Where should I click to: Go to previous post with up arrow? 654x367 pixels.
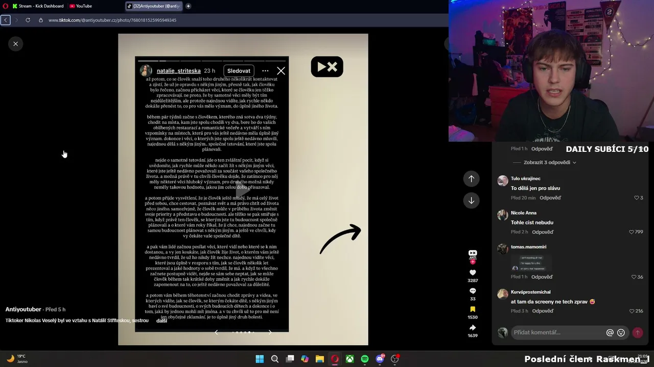[x=471, y=178]
